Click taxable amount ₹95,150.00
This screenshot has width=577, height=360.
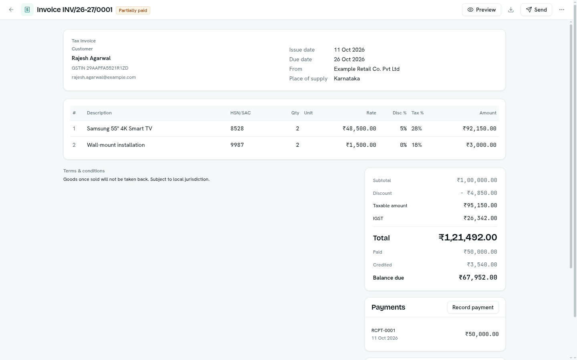[480, 205]
